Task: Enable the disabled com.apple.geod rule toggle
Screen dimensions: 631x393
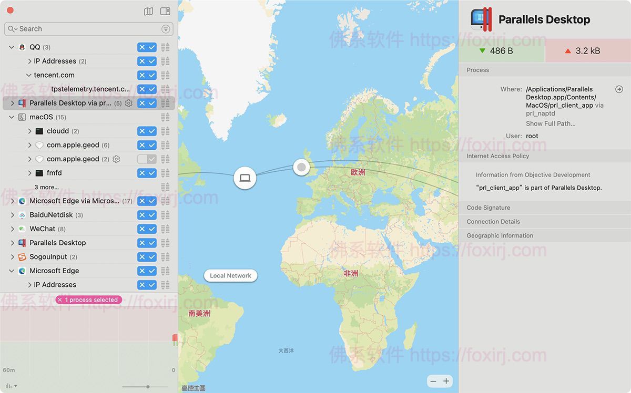Action: coord(147,159)
